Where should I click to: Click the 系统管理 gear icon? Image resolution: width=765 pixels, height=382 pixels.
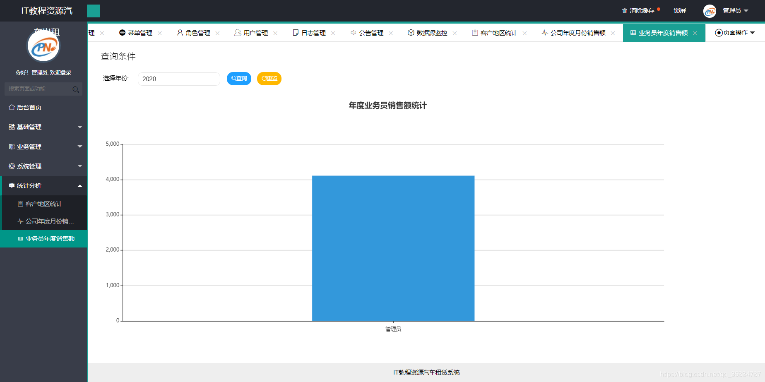point(12,166)
